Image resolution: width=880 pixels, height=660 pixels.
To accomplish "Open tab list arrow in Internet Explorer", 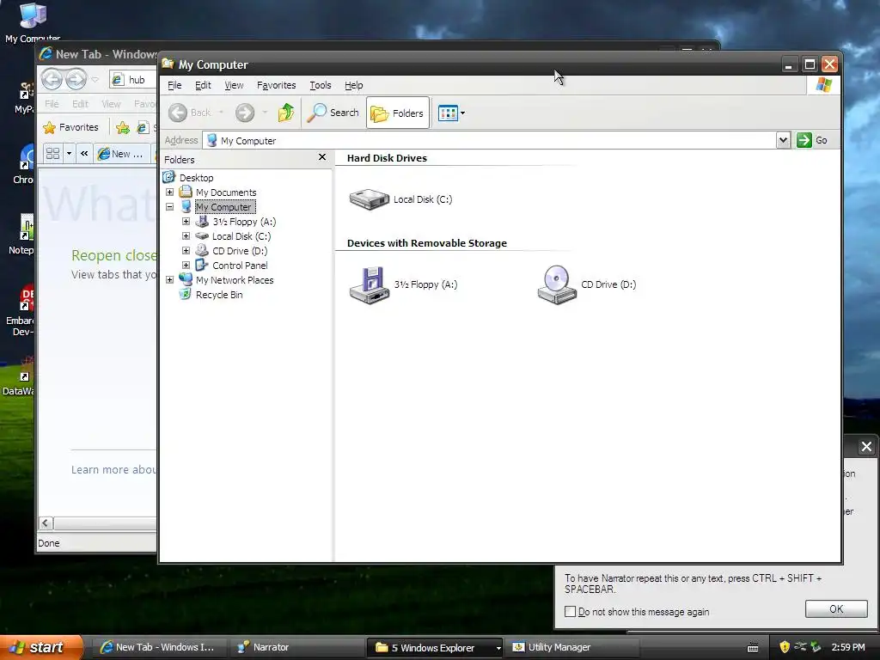I will tap(69, 153).
